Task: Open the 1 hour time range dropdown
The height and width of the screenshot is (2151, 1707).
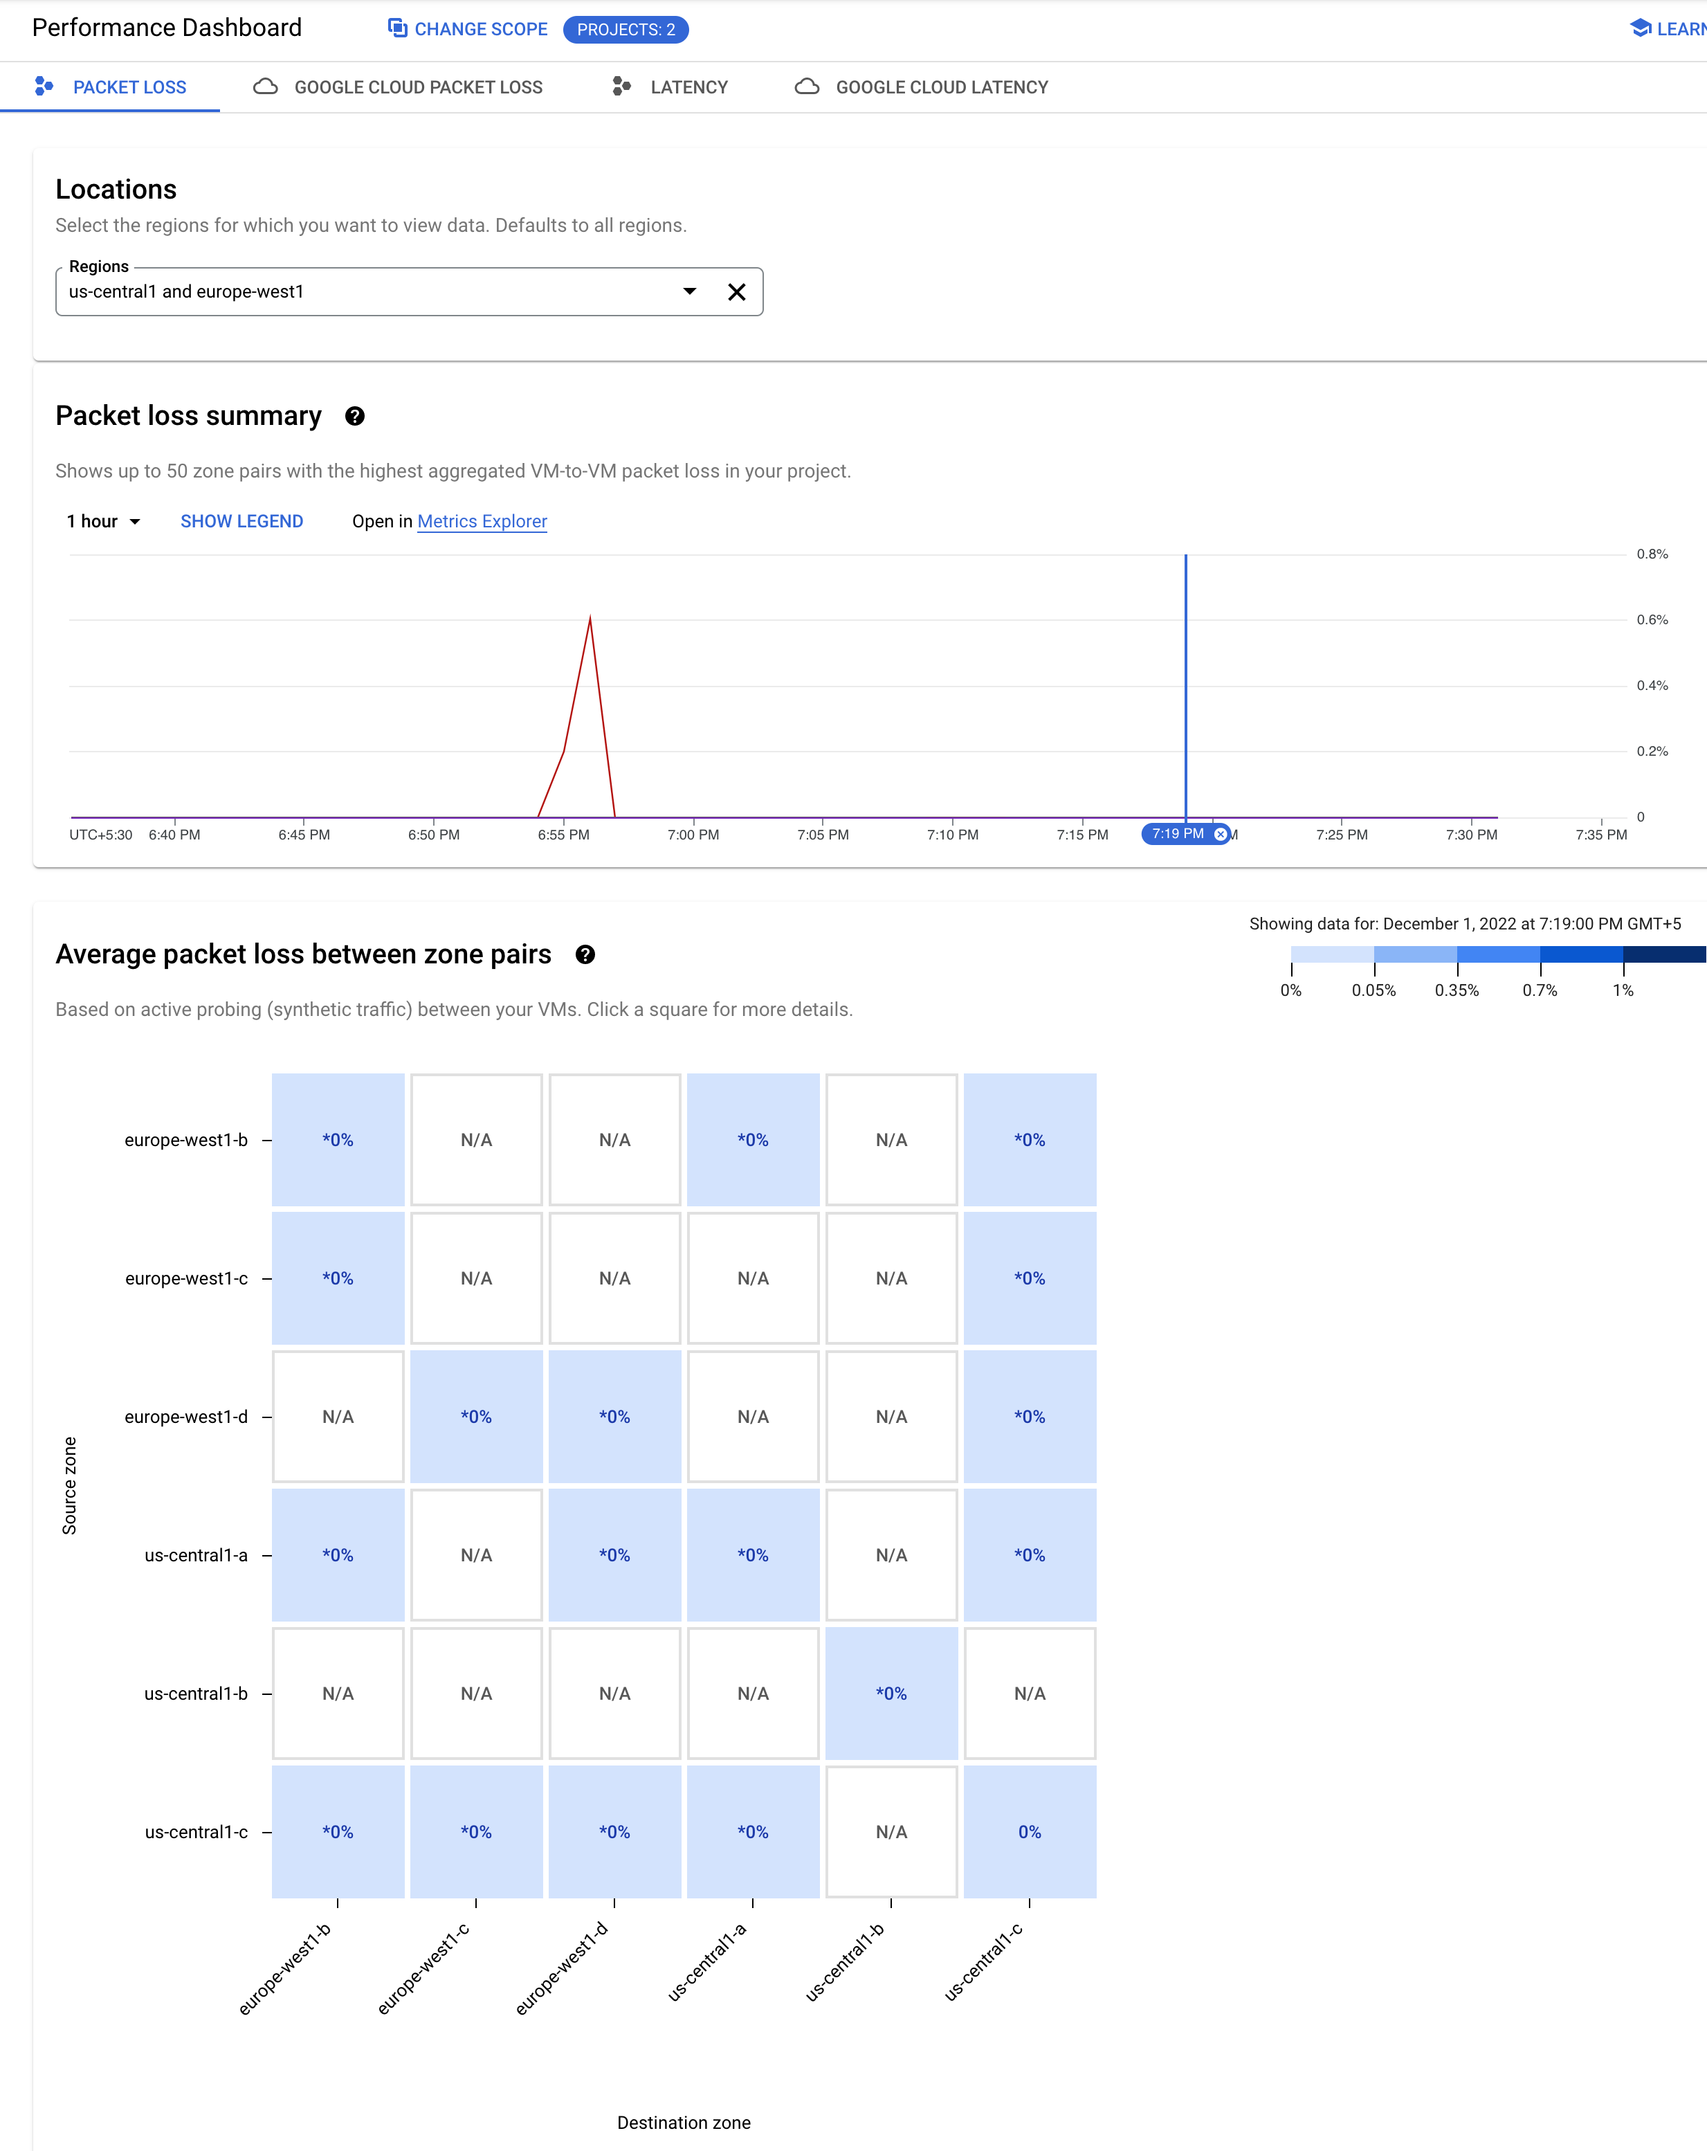Action: [x=104, y=520]
